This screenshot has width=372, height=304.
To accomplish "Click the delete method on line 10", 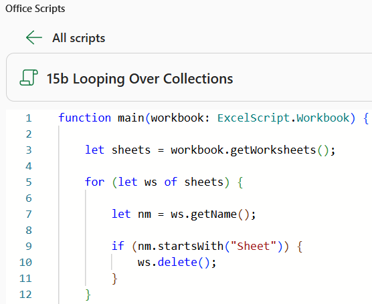I will [x=177, y=262].
